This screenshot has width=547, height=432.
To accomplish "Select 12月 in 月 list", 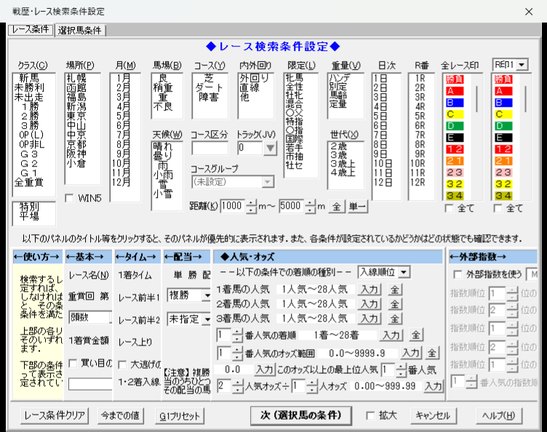I will (x=121, y=182).
